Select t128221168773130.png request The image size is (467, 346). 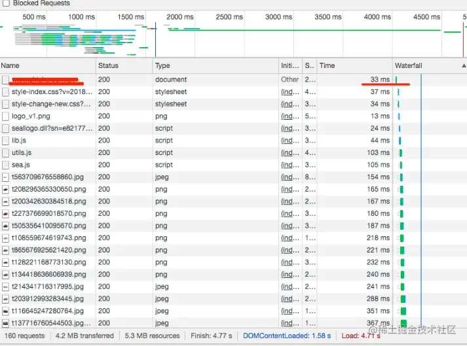(233, 263)
